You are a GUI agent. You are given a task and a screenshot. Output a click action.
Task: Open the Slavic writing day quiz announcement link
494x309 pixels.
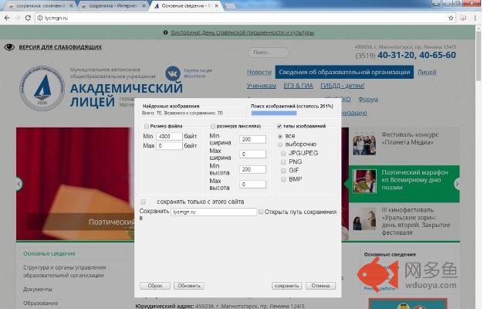click(x=242, y=32)
